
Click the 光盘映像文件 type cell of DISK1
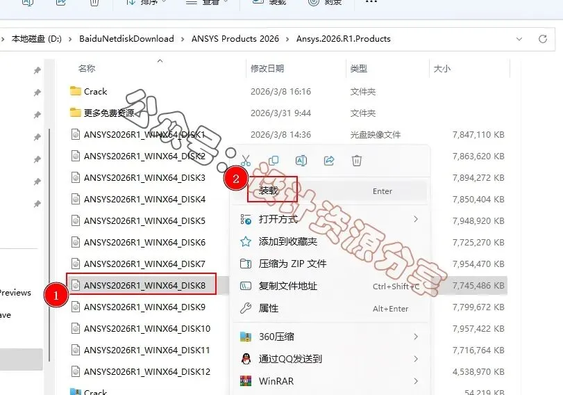click(x=375, y=134)
